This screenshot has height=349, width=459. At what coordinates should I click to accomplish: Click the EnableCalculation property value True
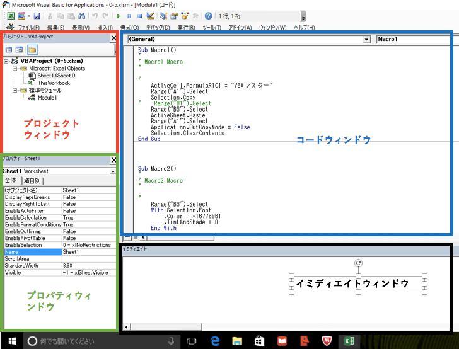(x=89, y=218)
